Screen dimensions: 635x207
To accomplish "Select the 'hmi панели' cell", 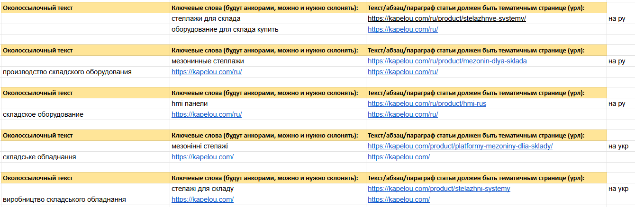I will (x=267, y=103).
